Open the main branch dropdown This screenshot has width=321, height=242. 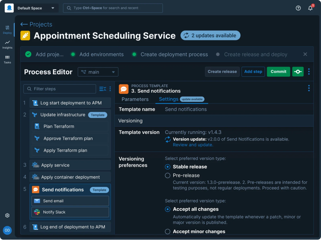(98, 72)
